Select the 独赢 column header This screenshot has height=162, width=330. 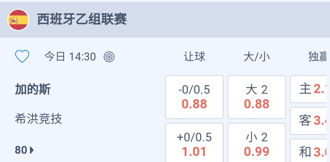(318, 57)
